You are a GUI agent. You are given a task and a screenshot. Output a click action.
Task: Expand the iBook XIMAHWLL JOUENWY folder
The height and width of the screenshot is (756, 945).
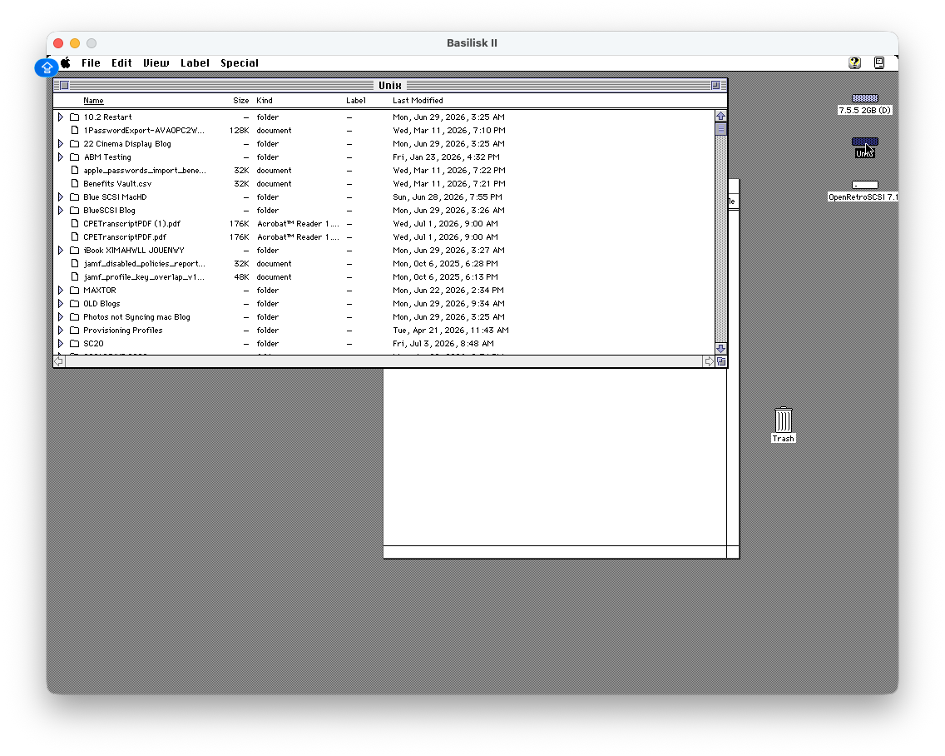click(60, 251)
